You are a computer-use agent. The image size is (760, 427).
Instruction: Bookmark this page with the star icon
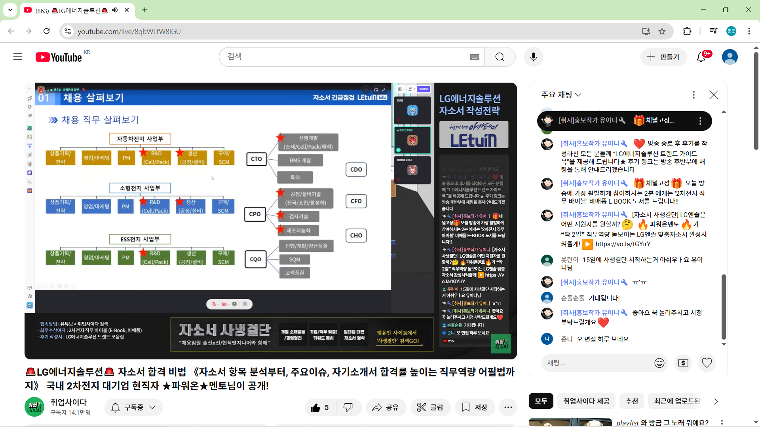(x=662, y=31)
